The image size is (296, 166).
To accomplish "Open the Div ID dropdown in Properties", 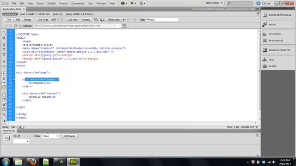I will 21,141.
